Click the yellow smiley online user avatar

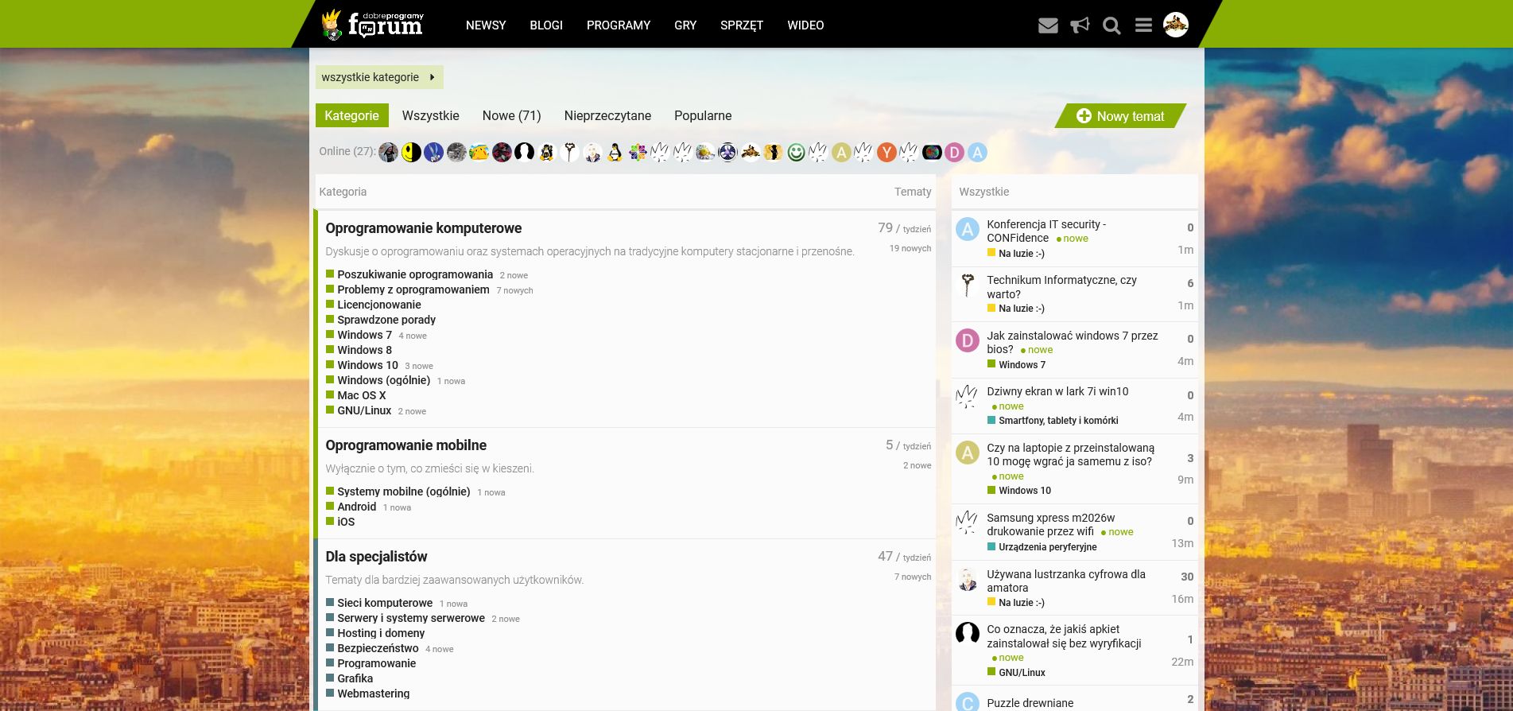(x=411, y=152)
